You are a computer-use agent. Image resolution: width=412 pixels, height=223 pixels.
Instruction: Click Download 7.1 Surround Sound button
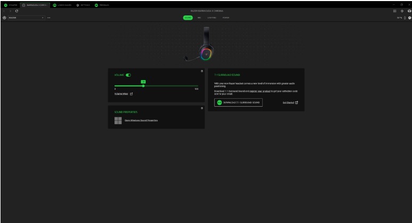pyautogui.click(x=238, y=102)
